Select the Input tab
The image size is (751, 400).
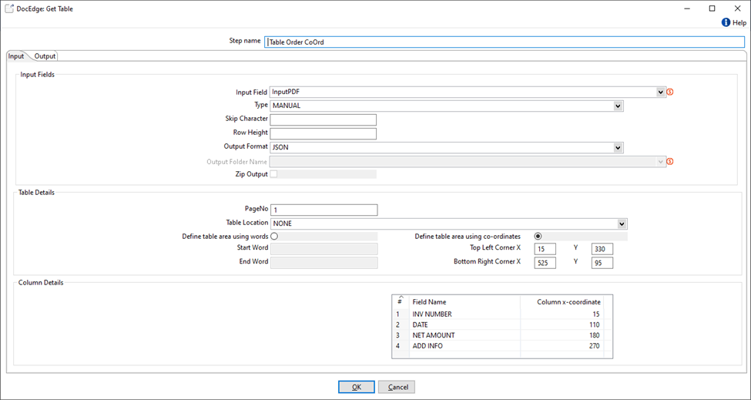click(x=16, y=56)
